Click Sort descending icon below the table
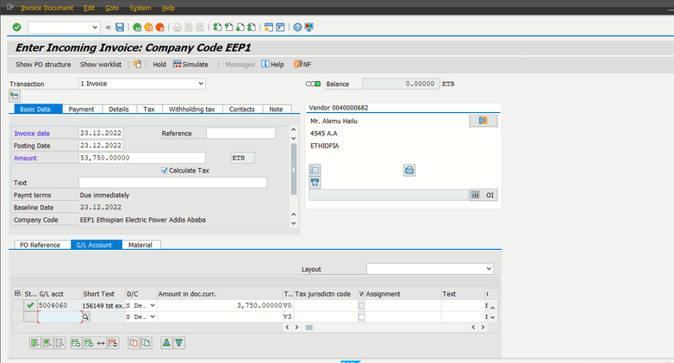The image size is (674, 363). point(178,343)
